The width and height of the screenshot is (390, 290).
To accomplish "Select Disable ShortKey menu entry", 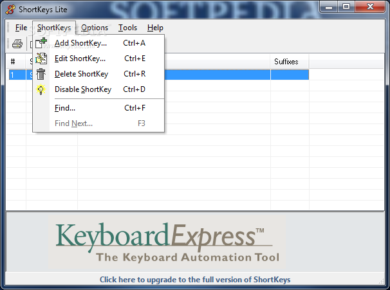I will 98,89.
